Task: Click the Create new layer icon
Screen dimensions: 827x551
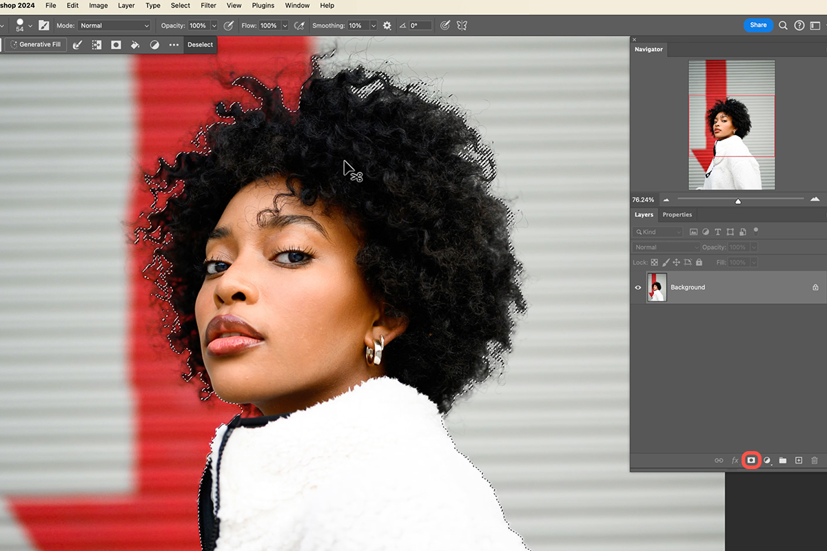Action: click(798, 460)
